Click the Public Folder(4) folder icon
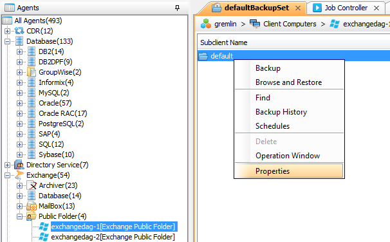The image size is (390, 242). 32,216
